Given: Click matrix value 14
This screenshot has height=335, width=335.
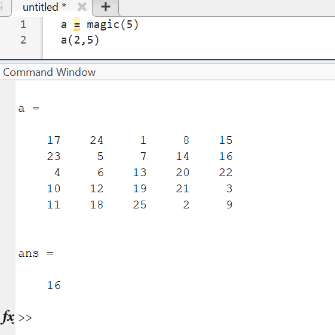Looking at the screenshot, I should (x=183, y=156).
